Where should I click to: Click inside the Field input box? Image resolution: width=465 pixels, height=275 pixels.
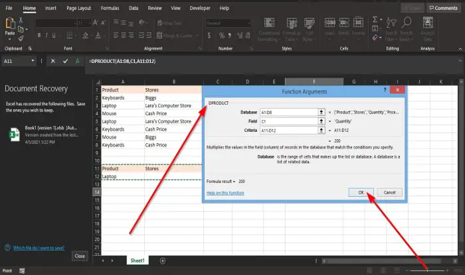point(289,121)
